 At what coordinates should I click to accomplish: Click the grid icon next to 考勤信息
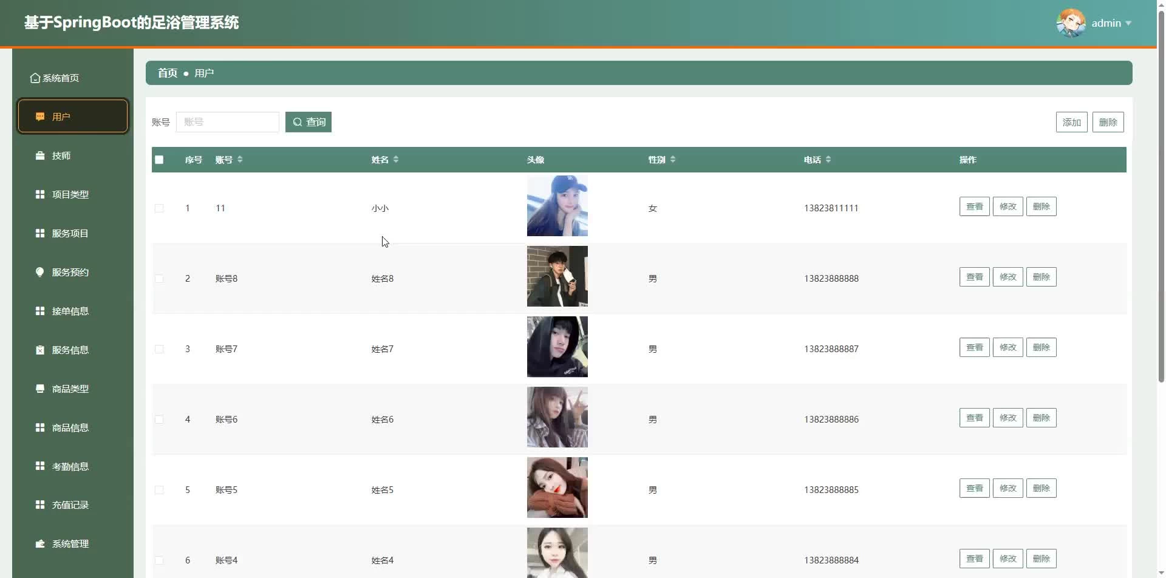click(x=40, y=466)
